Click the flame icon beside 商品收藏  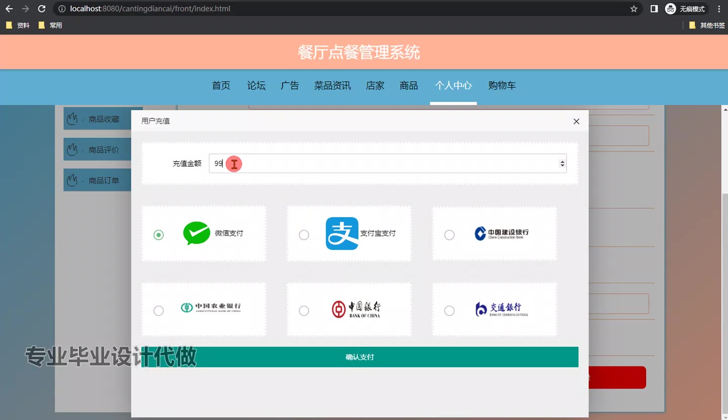tap(72, 119)
